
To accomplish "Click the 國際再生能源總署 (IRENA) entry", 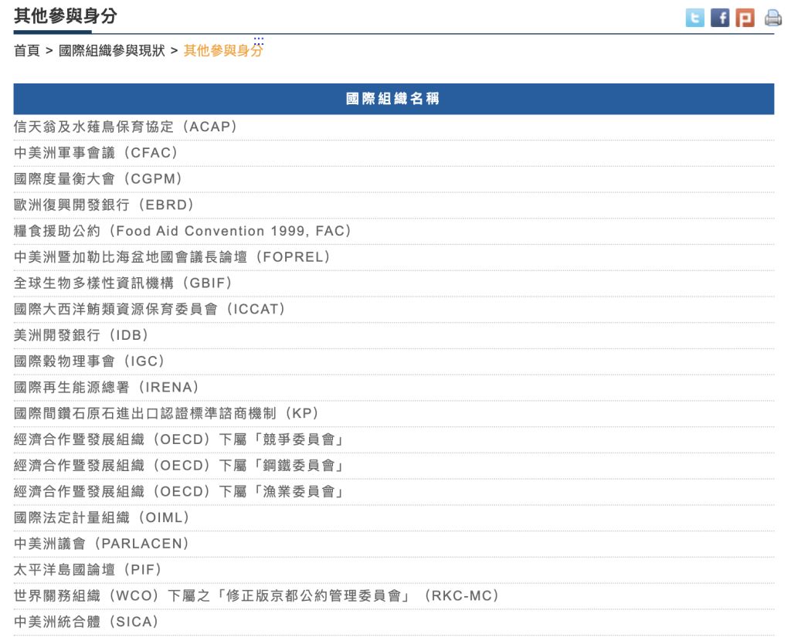I will click(x=107, y=388).
